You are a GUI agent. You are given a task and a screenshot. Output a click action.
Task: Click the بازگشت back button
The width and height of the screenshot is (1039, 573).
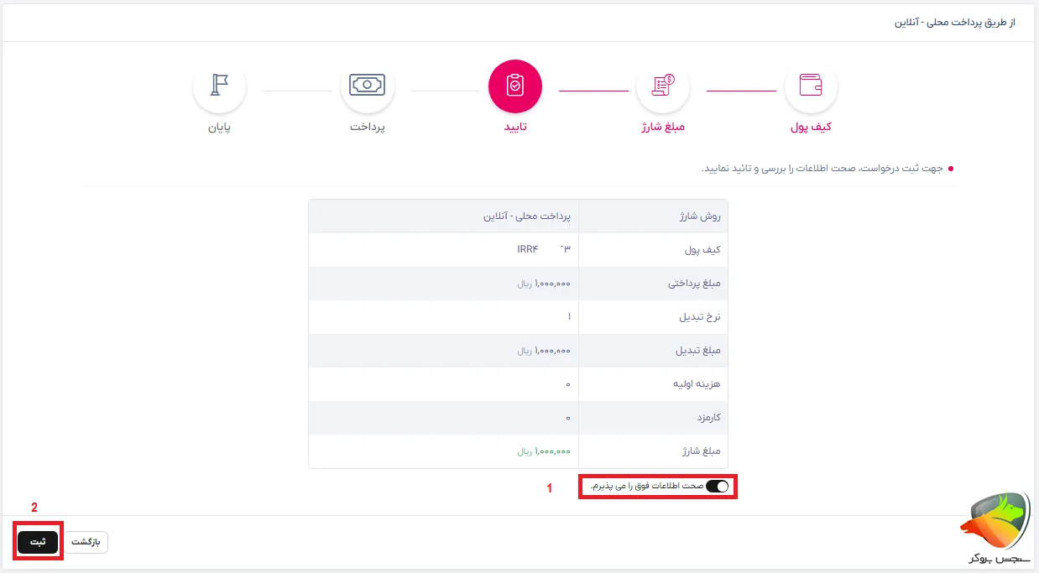coord(85,542)
